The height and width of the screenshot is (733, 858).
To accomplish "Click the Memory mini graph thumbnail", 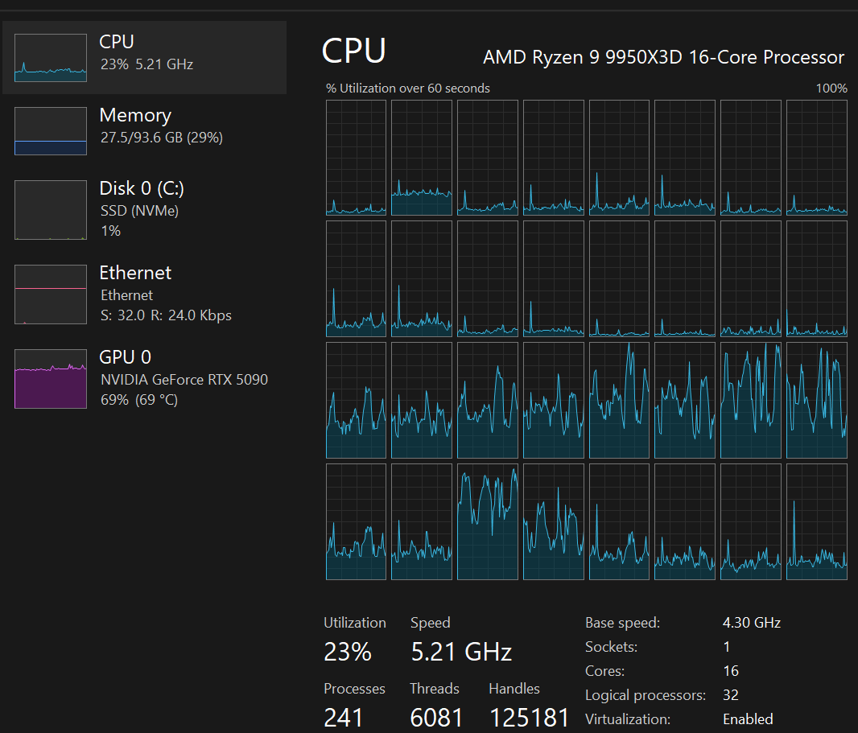I will click(51, 131).
